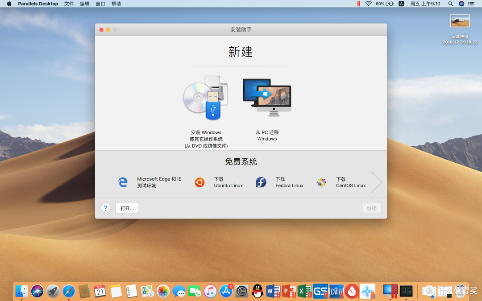
Task: Click the battery 60% indicator
Action: [385, 4]
